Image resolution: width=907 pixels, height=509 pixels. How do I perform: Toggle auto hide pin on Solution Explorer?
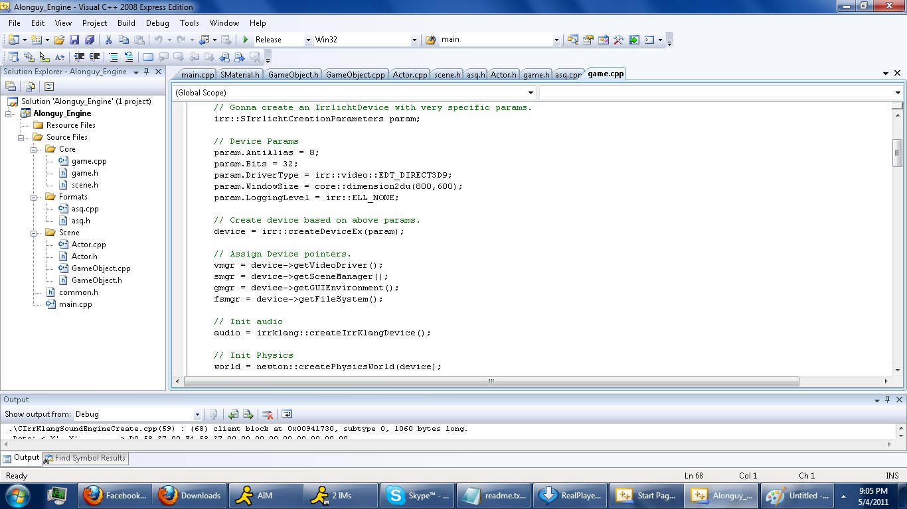146,72
